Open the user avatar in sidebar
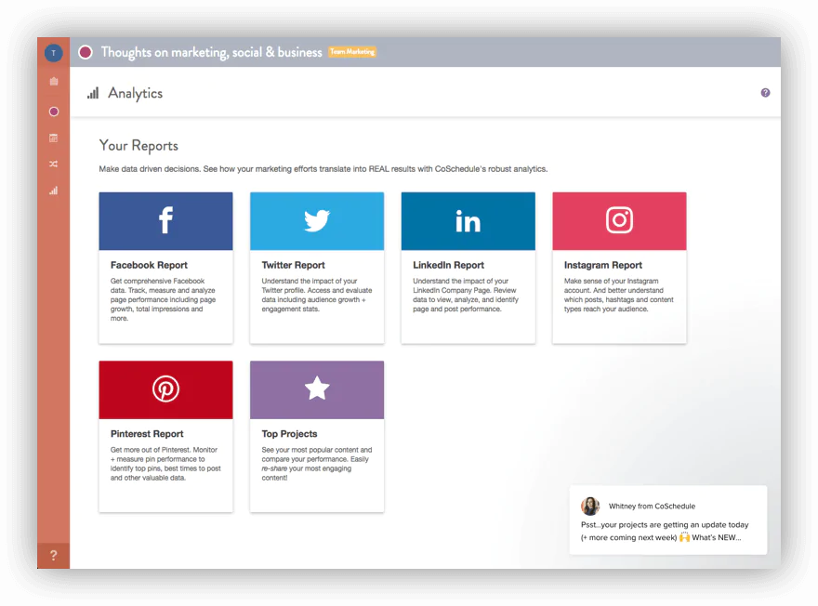The image size is (818, 606). 53,53
